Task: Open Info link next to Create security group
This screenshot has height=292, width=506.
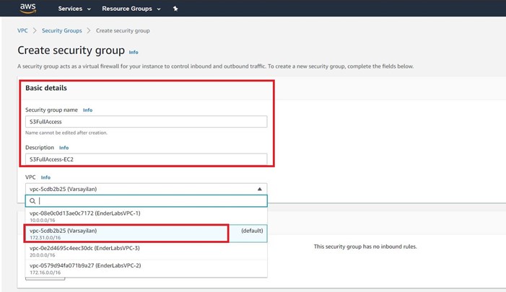Action: click(x=134, y=52)
